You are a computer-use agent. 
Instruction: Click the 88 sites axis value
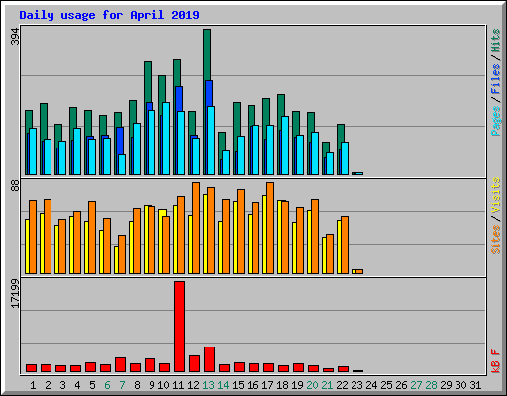15,185
